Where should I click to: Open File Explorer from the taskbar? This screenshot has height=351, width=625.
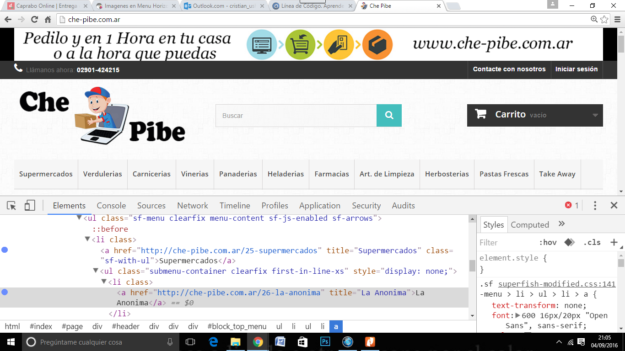point(235,342)
